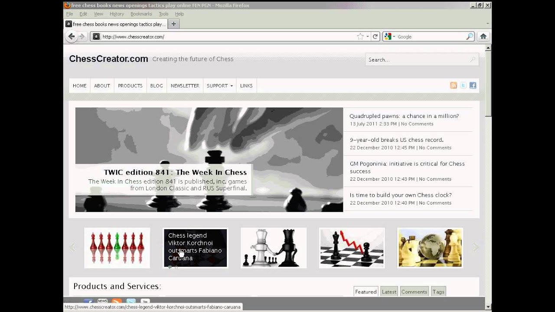Open 'Quadrupled pawns: a chance in a million?'
Viewport: 555px width, 312px height.
click(404, 116)
